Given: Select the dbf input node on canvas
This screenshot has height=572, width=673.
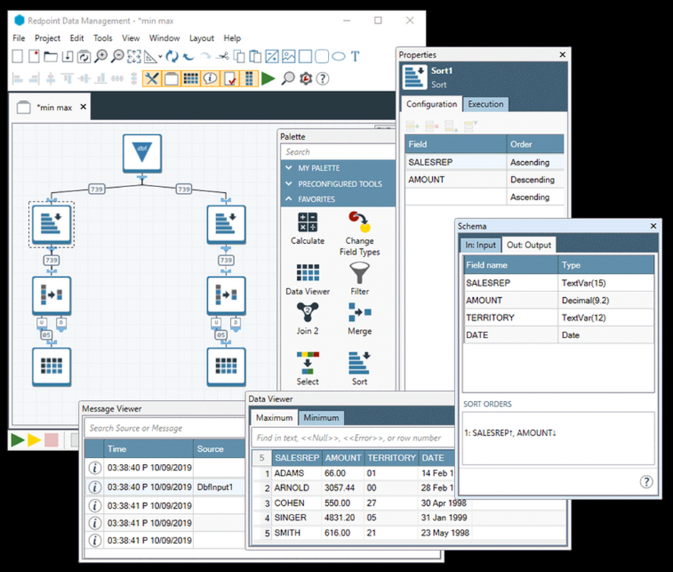Looking at the screenshot, I should tap(142, 153).
